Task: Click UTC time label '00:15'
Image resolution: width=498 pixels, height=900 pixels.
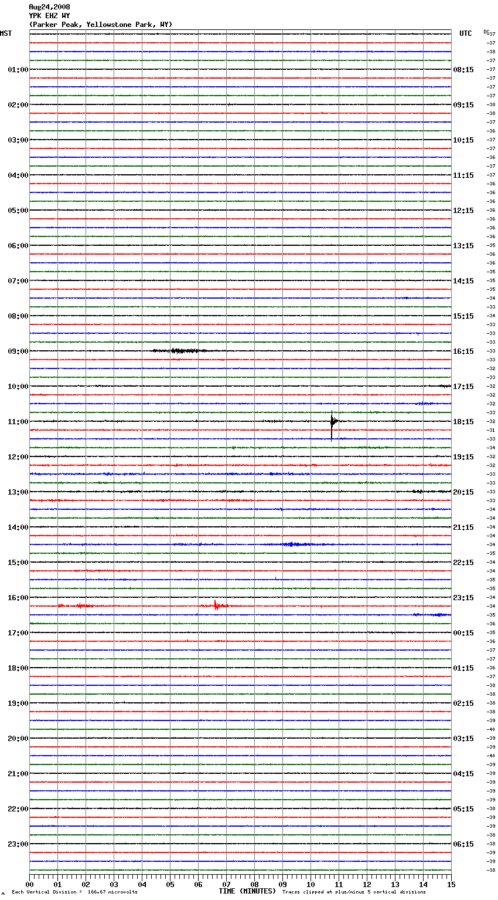Action: (463, 633)
